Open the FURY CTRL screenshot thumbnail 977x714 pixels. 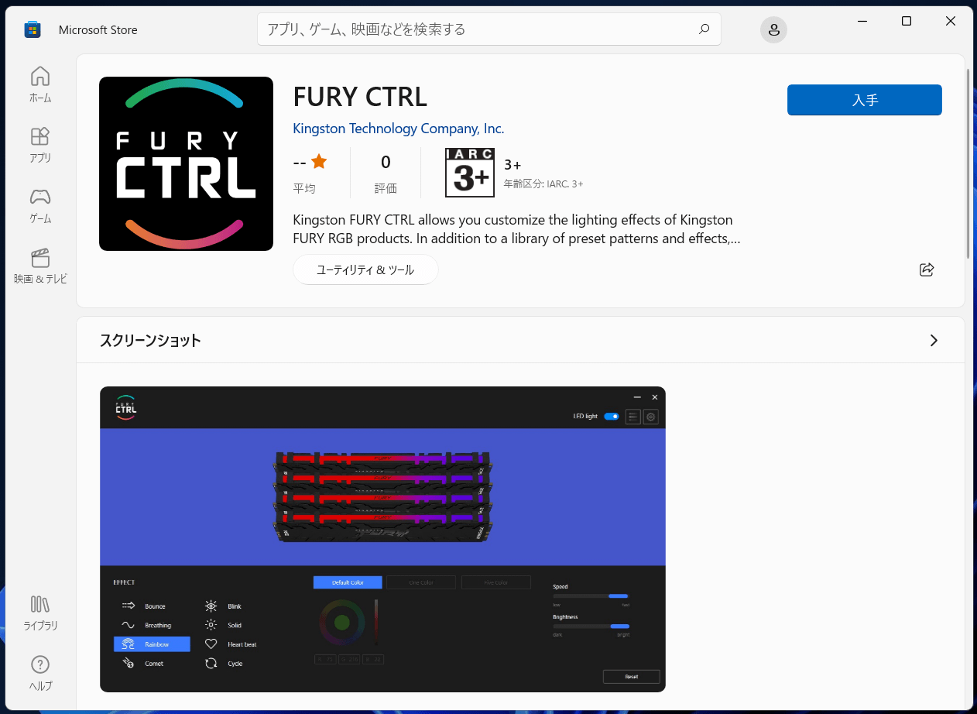tap(382, 539)
